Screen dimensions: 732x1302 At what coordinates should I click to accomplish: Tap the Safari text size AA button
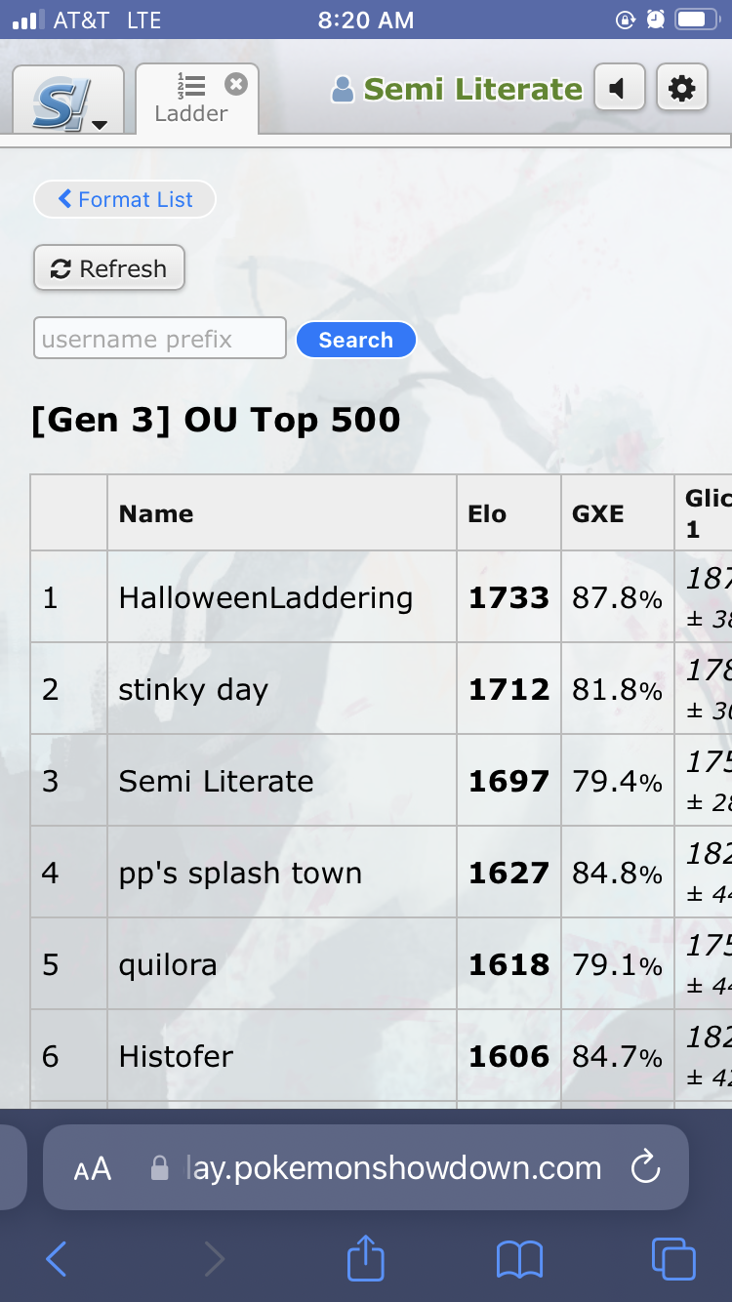[93, 1168]
